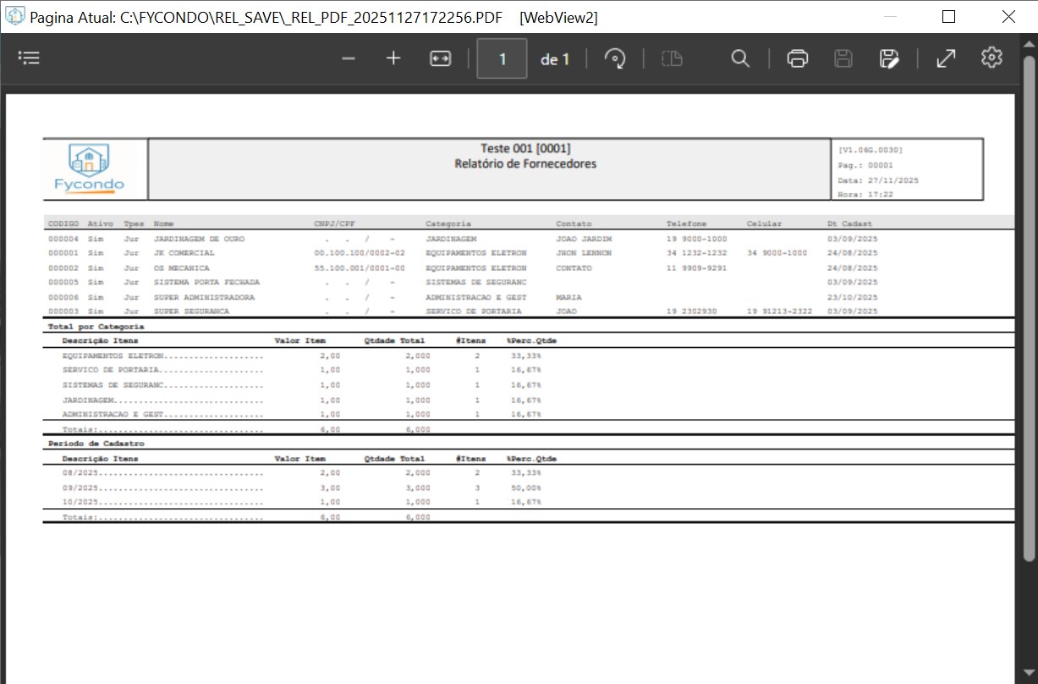Toggle fit to width view
The width and height of the screenshot is (1038, 684).
pos(440,58)
